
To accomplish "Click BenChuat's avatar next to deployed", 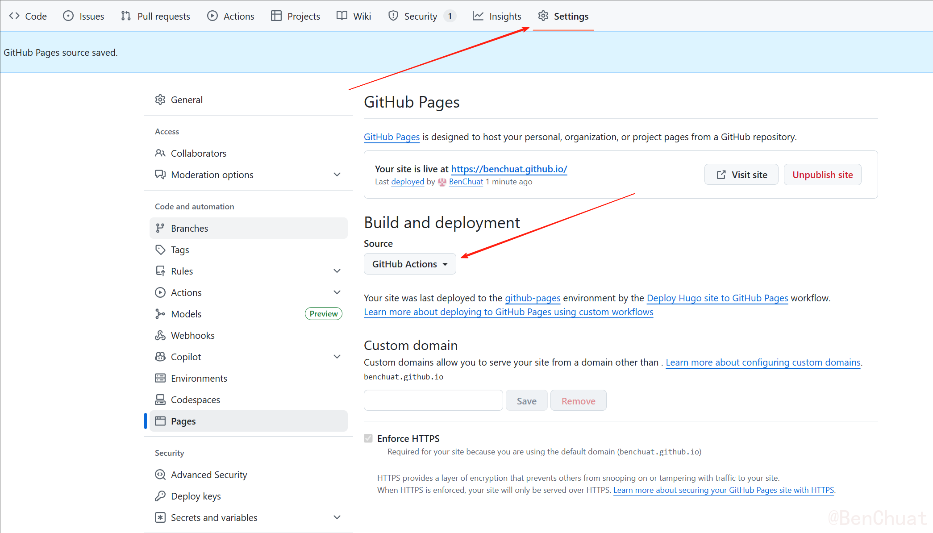I will (x=442, y=182).
